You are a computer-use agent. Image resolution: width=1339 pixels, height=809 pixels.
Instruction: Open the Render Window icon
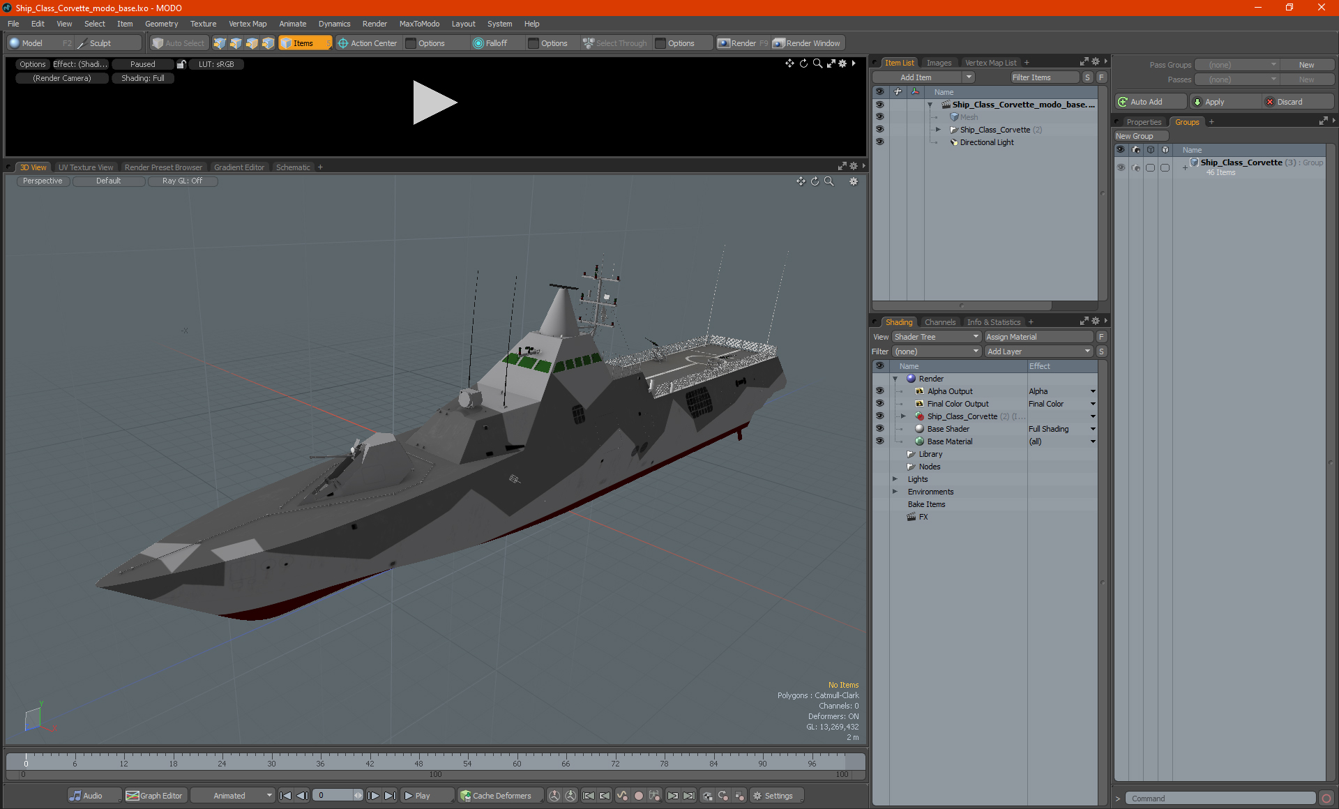click(779, 43)
